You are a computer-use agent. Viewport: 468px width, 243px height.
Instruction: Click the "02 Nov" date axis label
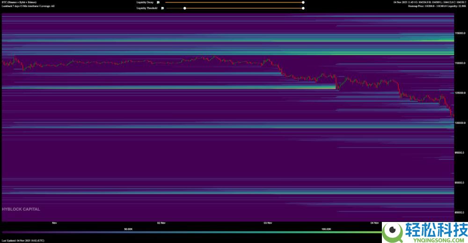click(161, 223)
